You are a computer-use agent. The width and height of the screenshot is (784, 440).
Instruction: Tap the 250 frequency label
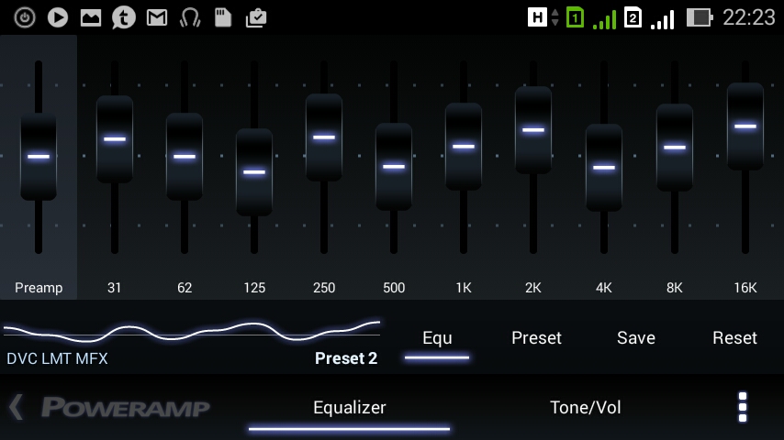(x=324, y=288)
